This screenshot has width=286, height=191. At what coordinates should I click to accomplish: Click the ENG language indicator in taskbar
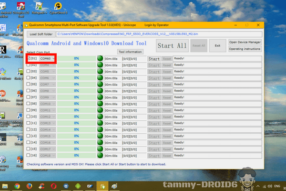tap(277, 186)
